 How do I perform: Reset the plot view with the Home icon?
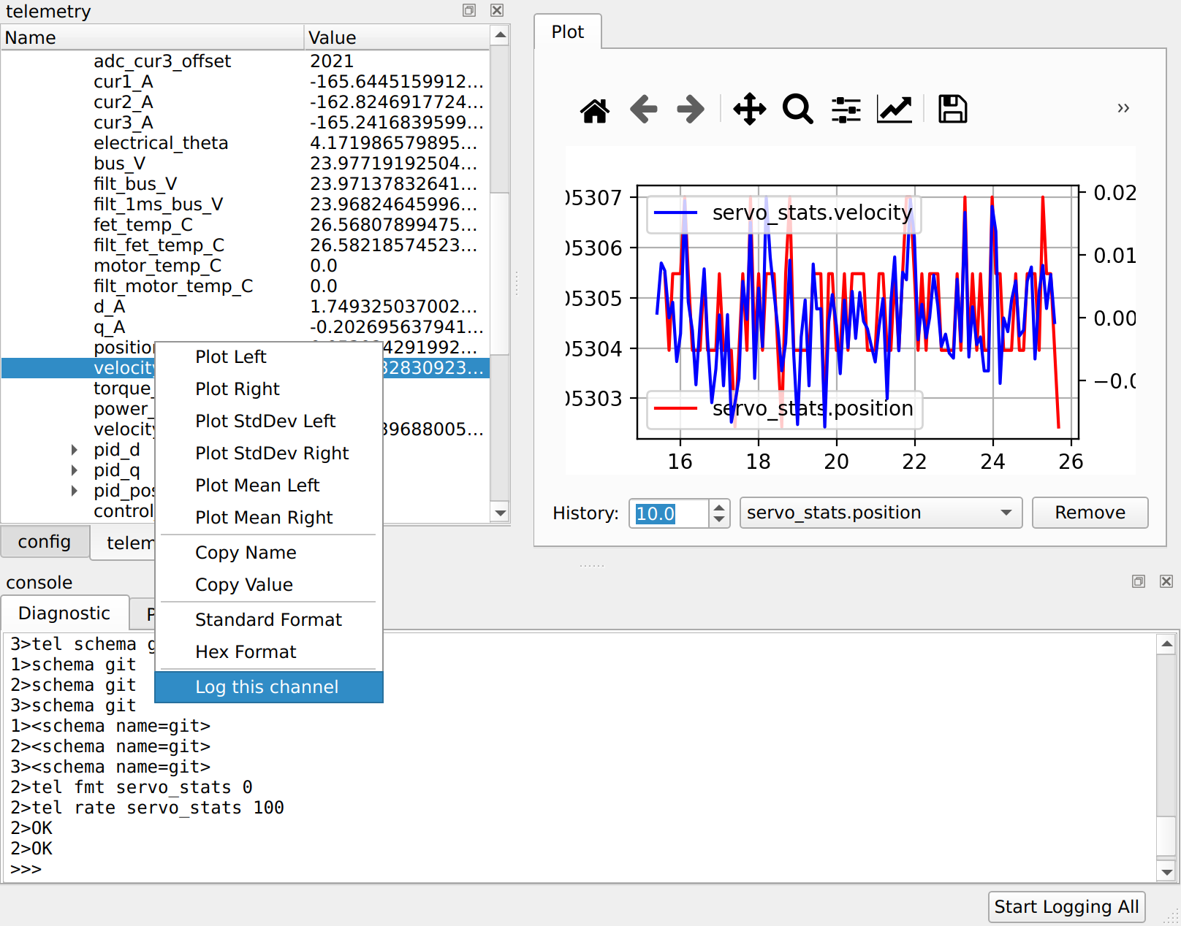click(595, 108)
